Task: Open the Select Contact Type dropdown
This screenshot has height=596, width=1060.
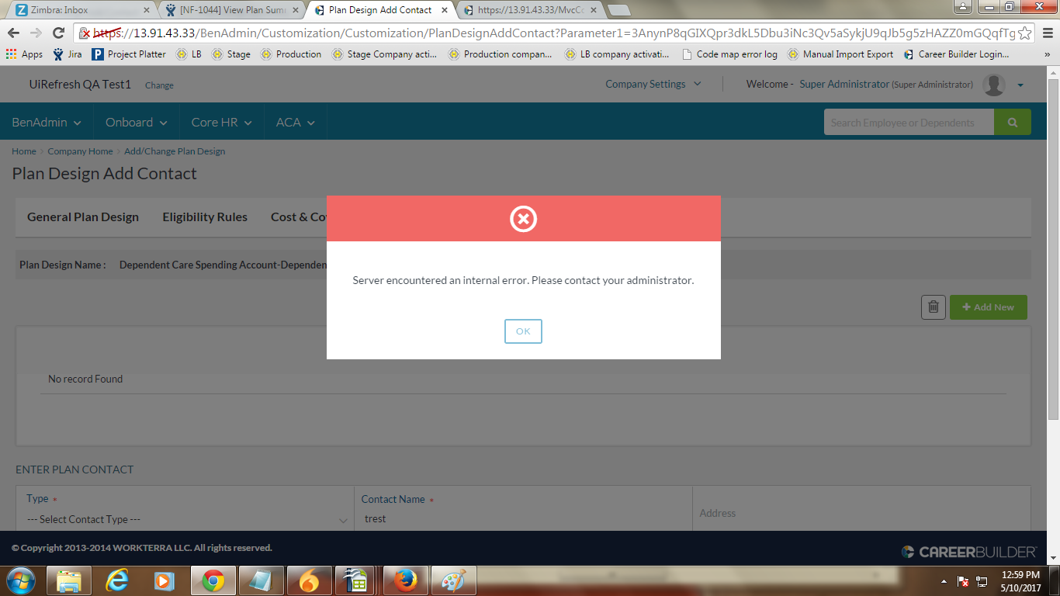Action: point(186,519)
